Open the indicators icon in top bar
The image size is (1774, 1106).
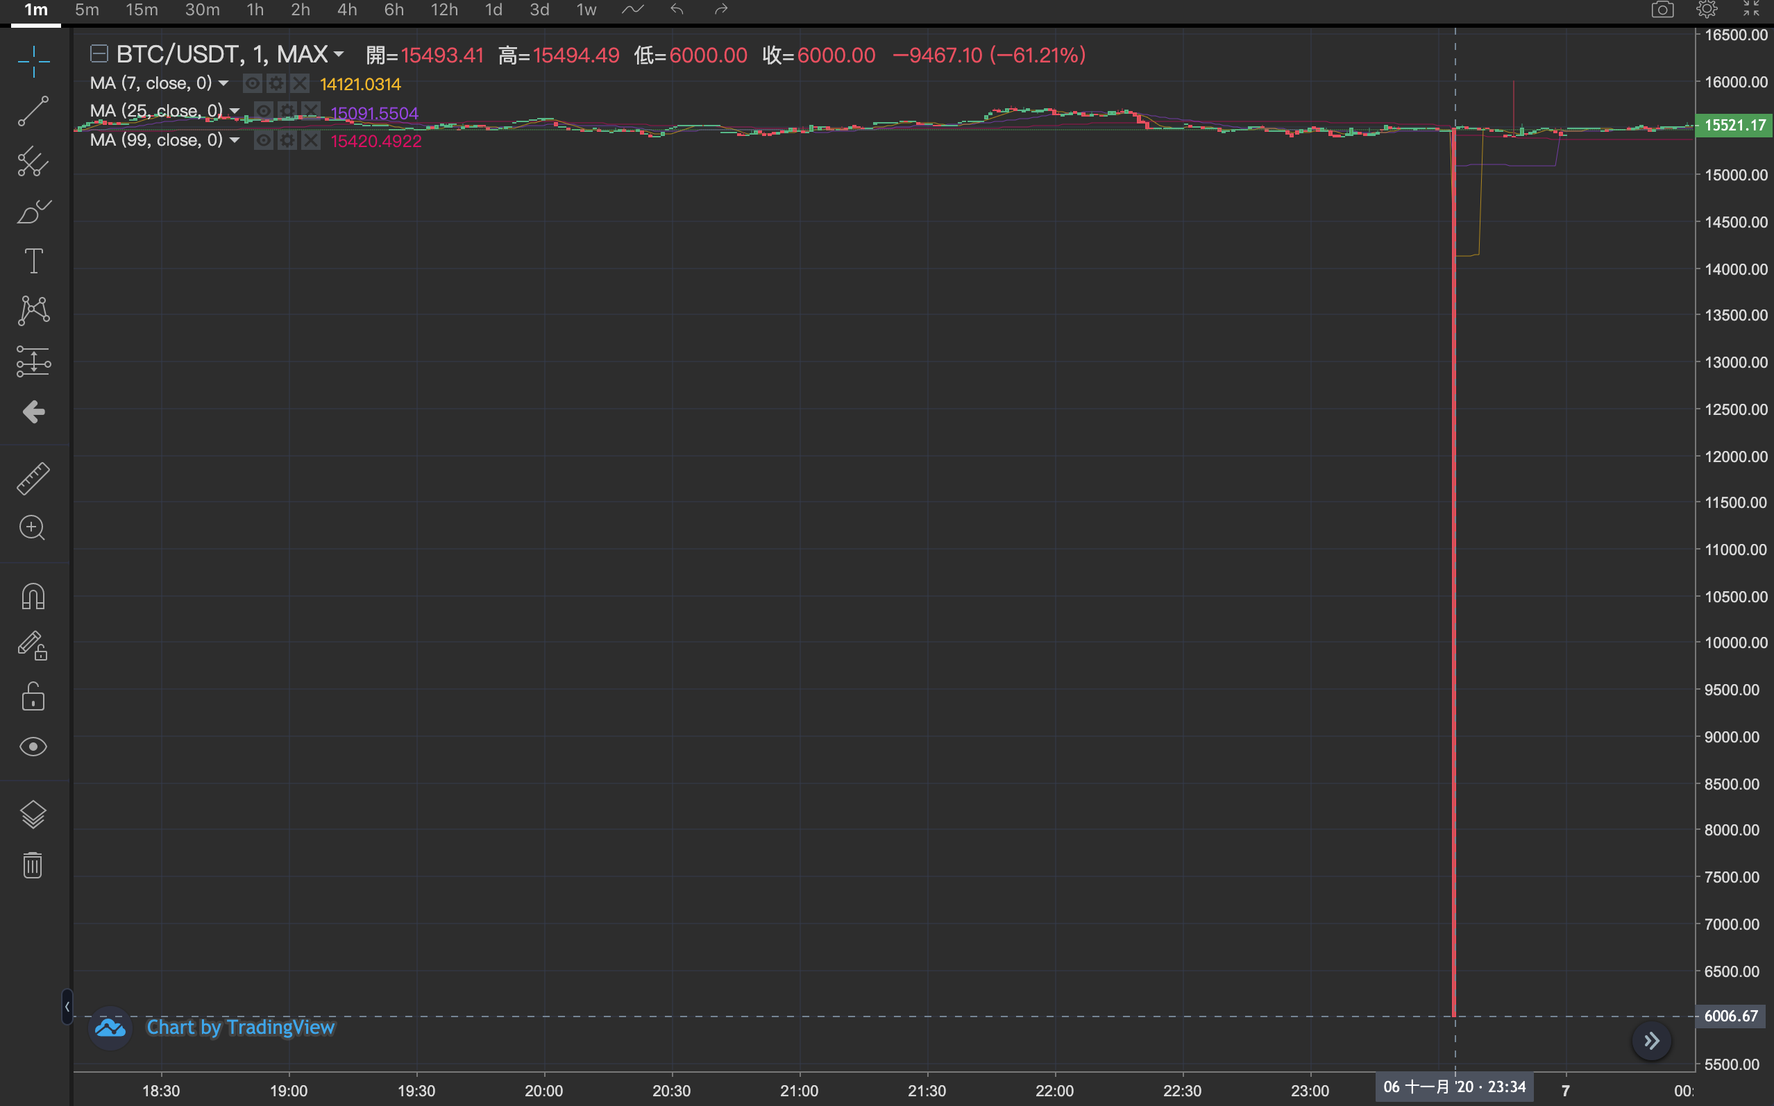[632, 10]
